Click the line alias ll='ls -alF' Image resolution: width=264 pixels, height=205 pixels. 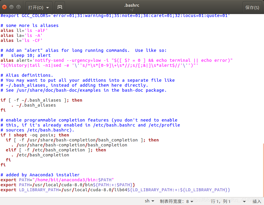[24, 30]
